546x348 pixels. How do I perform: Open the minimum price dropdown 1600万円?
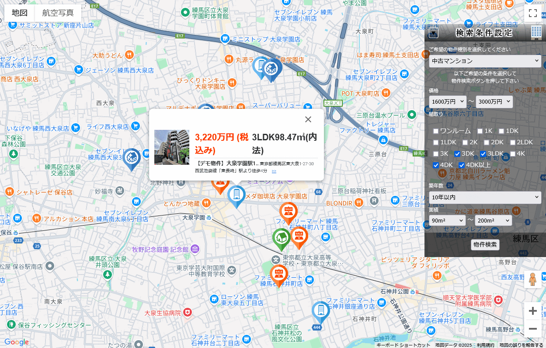[x=448, y=102]
